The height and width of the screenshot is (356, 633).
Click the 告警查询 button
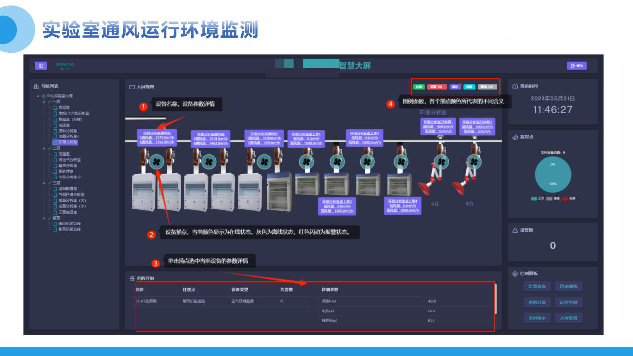(537, 286)
